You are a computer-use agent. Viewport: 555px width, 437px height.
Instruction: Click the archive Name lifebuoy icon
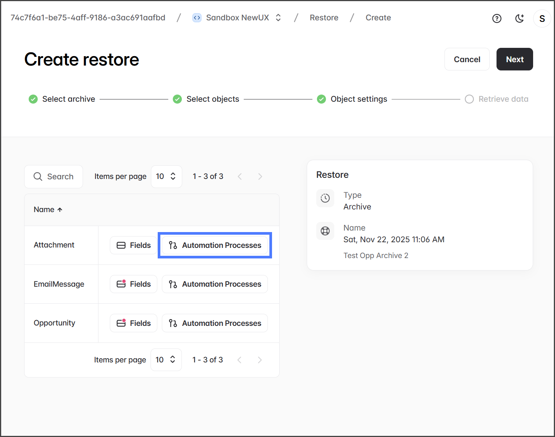[325, 231]
